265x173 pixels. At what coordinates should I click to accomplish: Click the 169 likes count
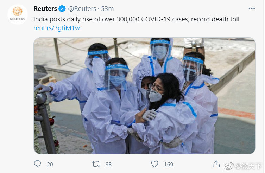click(x=169, y=165)
